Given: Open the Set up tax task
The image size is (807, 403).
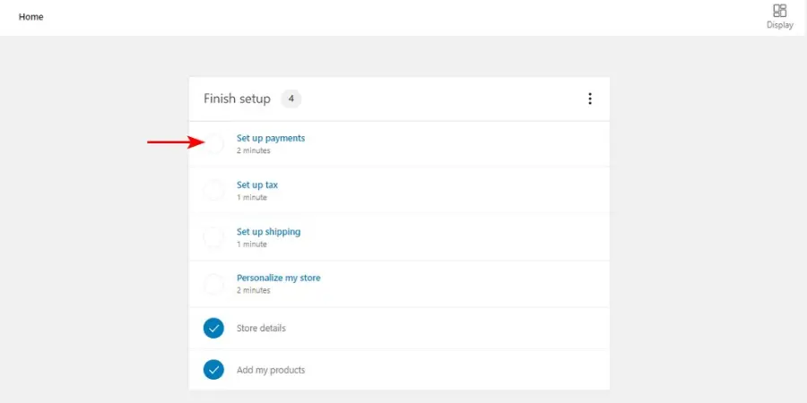Looking at the screenshot, I should point(257,185).
